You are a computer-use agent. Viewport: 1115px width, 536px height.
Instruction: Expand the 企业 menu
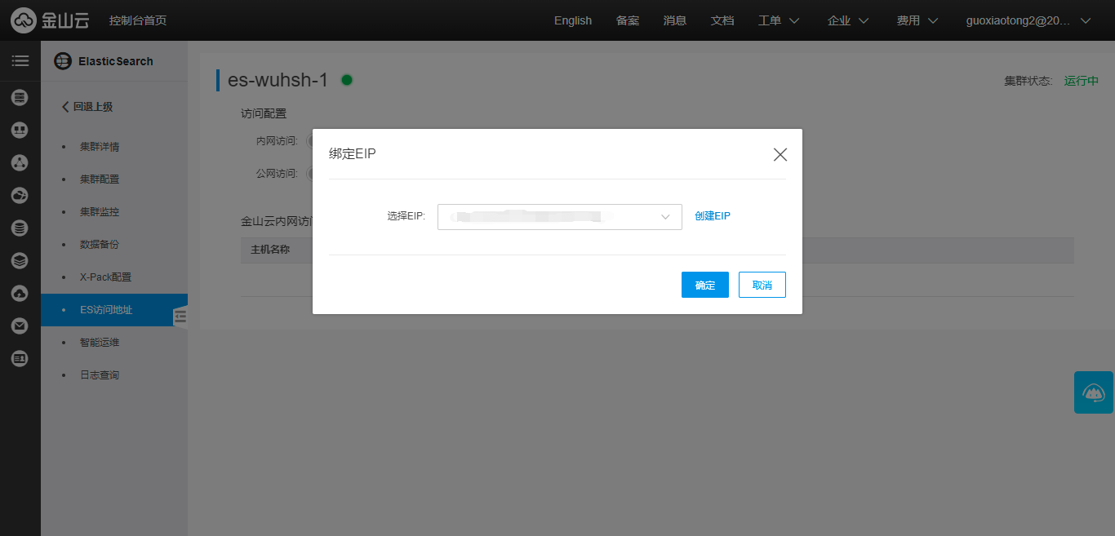[847, 20]
